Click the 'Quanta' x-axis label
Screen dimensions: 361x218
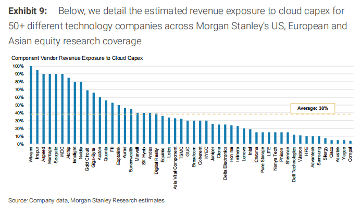pyautogui.click(x=106, y=154)
